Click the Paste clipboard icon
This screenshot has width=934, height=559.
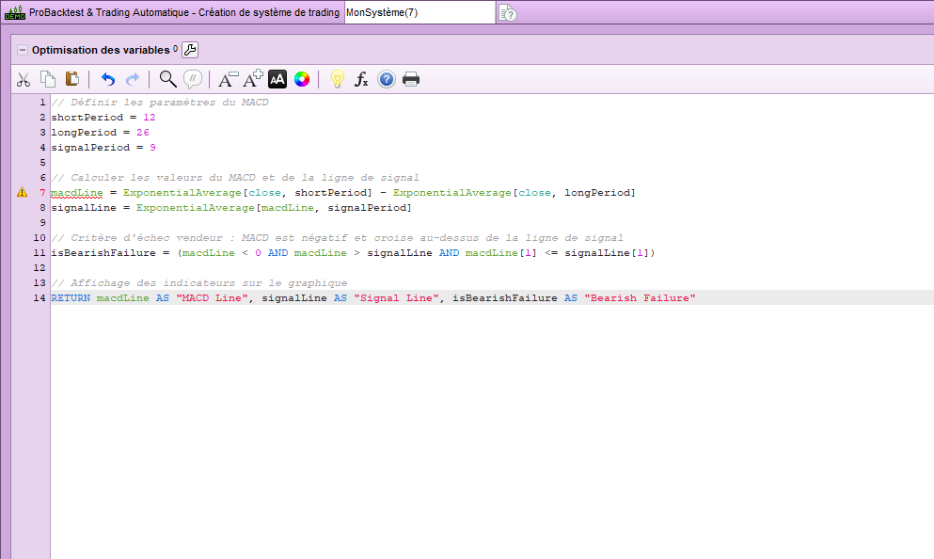72,79
